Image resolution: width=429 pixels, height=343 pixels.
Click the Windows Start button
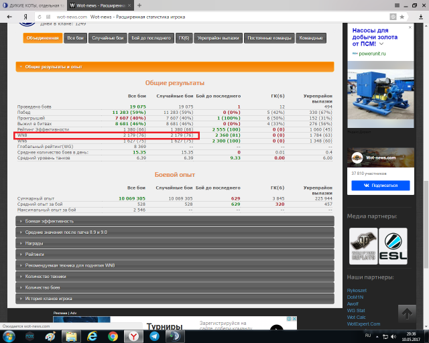point(9,335)
